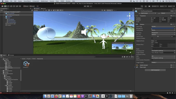
Task: Open the cloud services icon
Action: [149, 6]
